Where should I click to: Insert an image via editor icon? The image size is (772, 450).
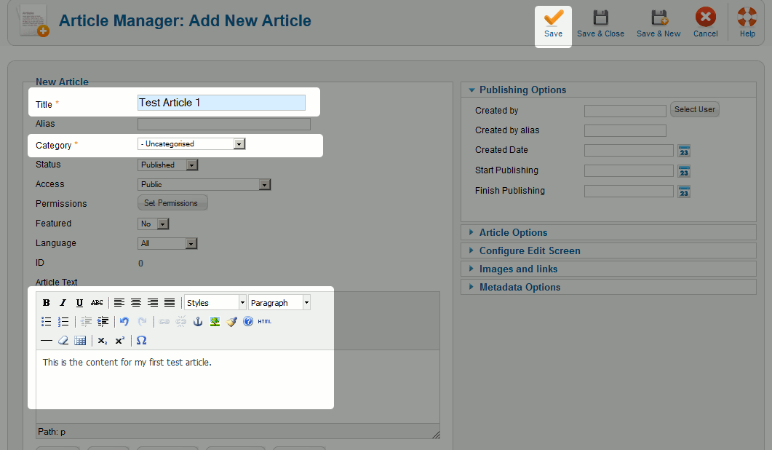(215, 322)
